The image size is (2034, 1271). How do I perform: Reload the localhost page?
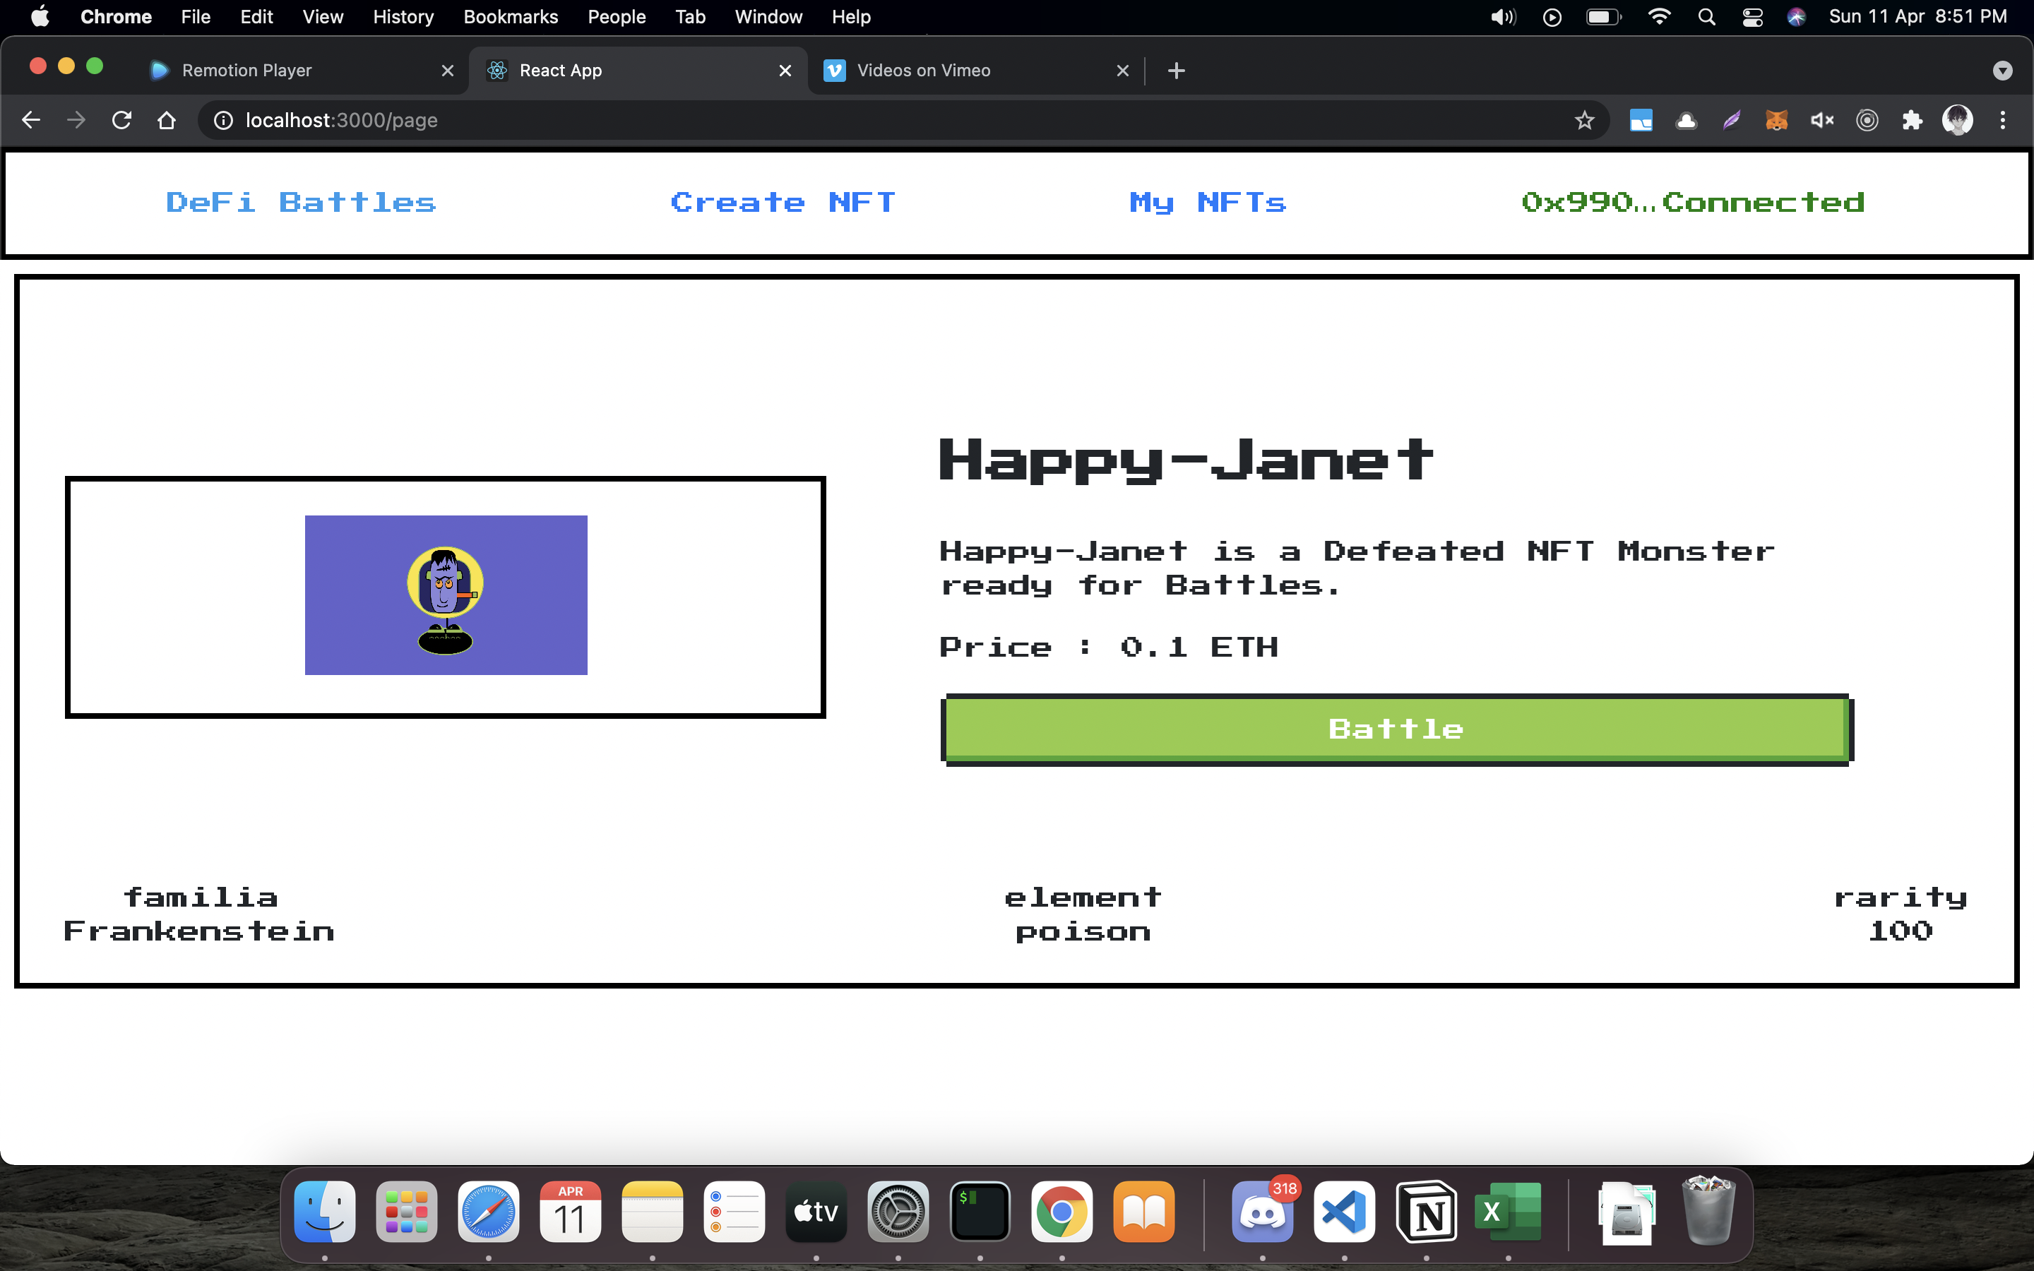tap(122, 120)
